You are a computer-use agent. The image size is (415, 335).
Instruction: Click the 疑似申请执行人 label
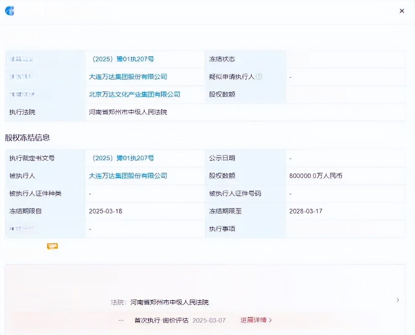tap(232, 77)
